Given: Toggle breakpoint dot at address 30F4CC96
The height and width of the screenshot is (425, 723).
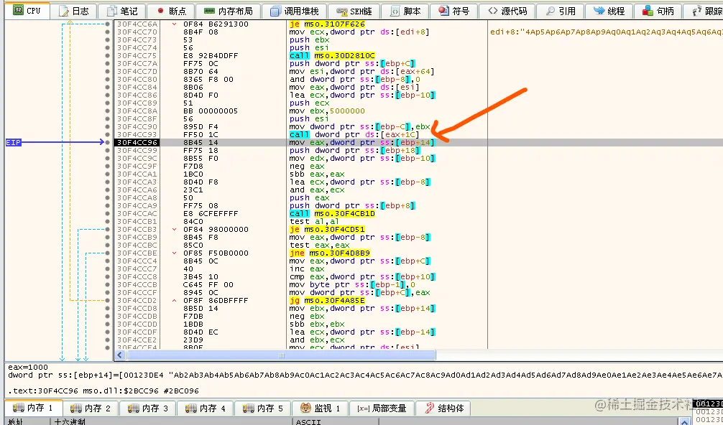Looking at the screenshot, I should tap(107, 142).
